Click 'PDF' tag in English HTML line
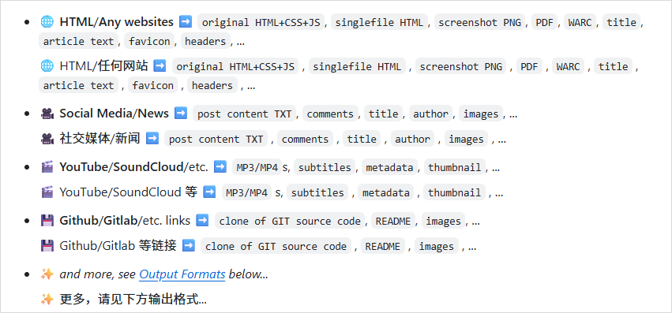672x313 pixels. (x=545, y=22)
